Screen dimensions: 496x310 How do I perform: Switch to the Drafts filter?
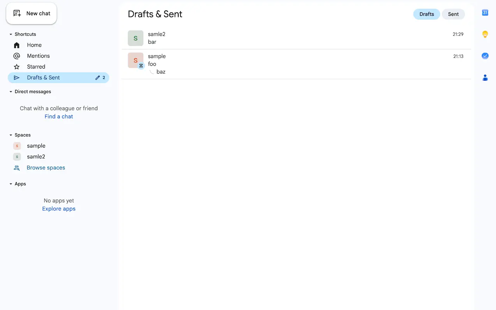pos(427,14)
